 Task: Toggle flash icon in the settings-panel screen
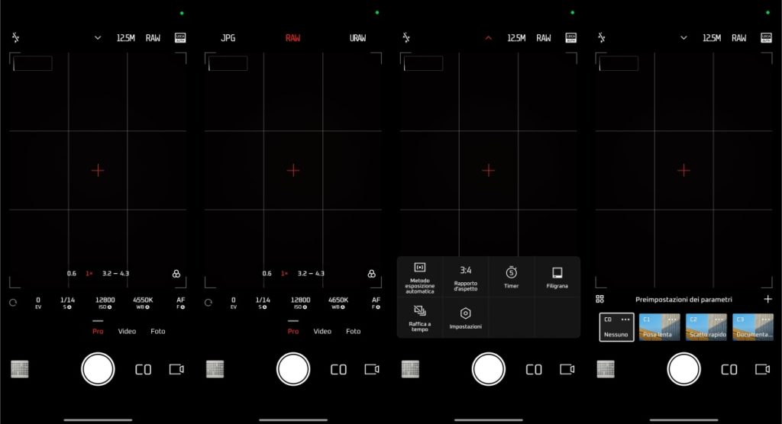(x=406, y=37)
